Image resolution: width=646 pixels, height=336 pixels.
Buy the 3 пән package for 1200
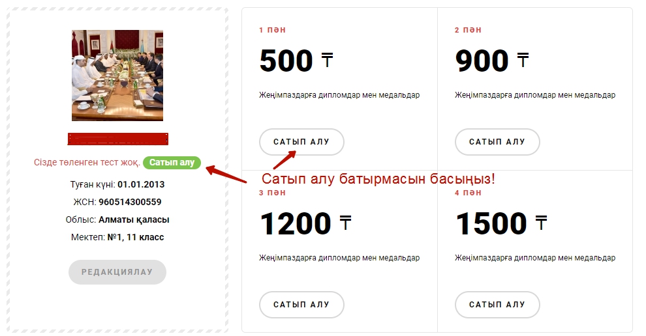click(x=301, y=305)
